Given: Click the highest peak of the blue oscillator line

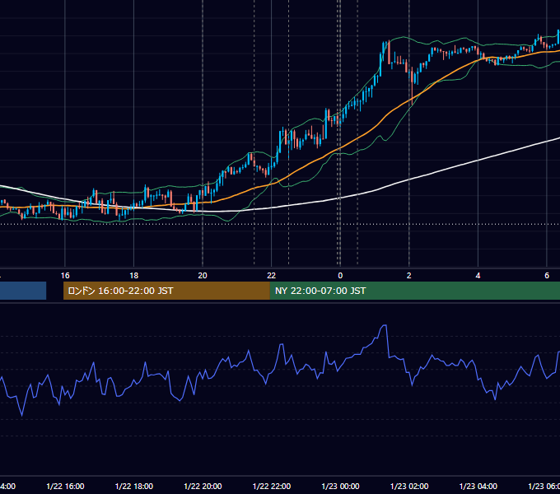Looking at the screenshot, I should [385, 325].
